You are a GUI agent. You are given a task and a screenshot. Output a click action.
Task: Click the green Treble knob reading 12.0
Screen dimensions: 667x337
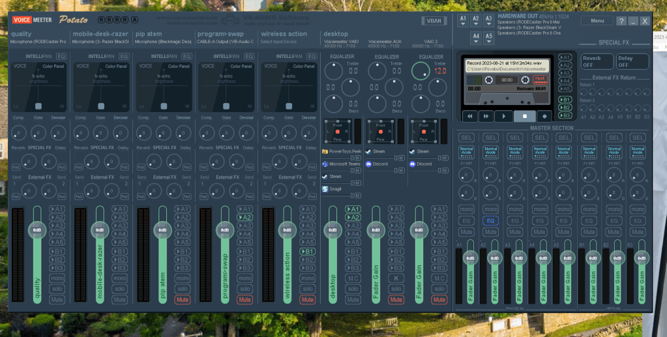tap(421, 71)
